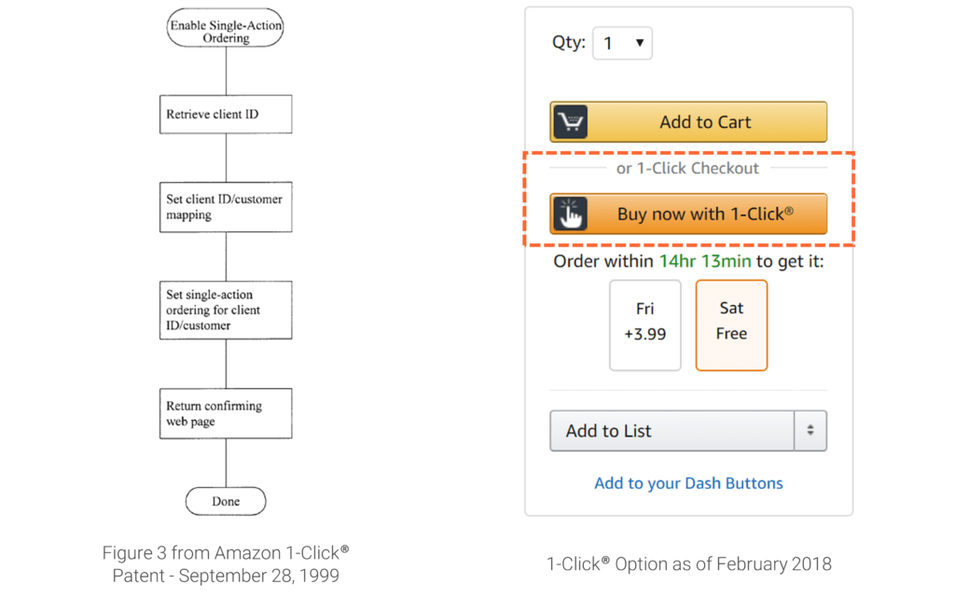Expand the Add to List arrow selector
This screenshot has width=955, height=611.
[810, 430]
